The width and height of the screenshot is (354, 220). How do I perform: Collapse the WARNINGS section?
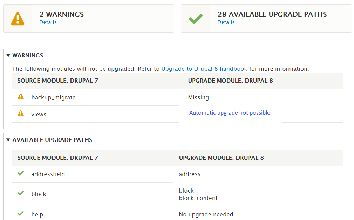click(27, 55)
